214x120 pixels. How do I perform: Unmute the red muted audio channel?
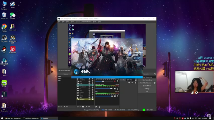click(x=115, y=81)
